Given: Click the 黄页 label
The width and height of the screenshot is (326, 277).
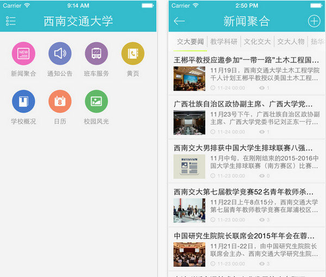Looking at the screenshot, I should click(x=133, y=73).
